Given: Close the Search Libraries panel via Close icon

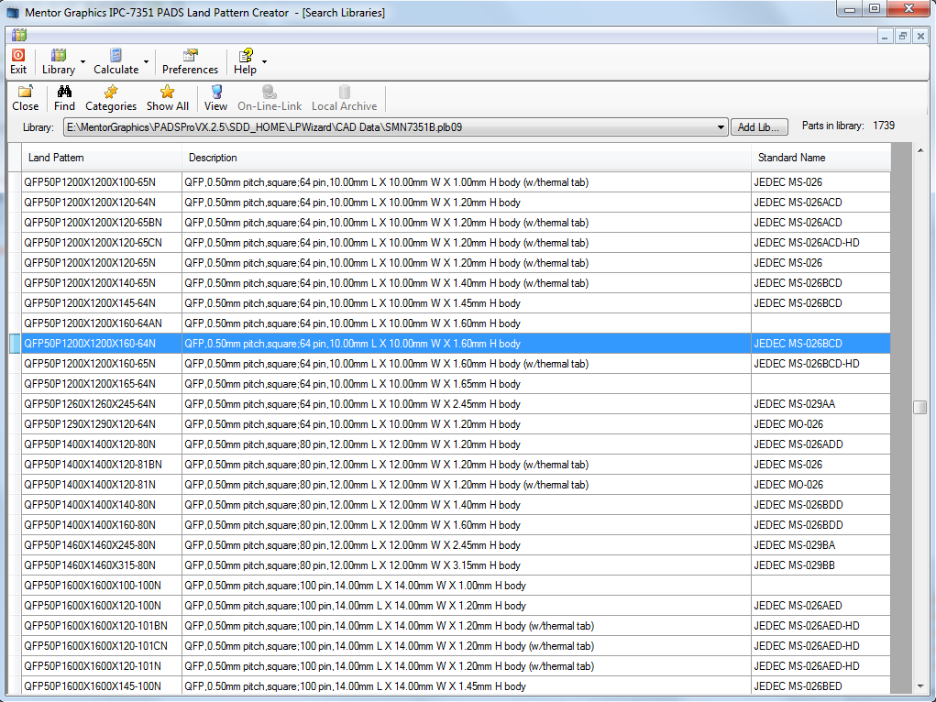Looking at the screenshot, I should 26,92.
